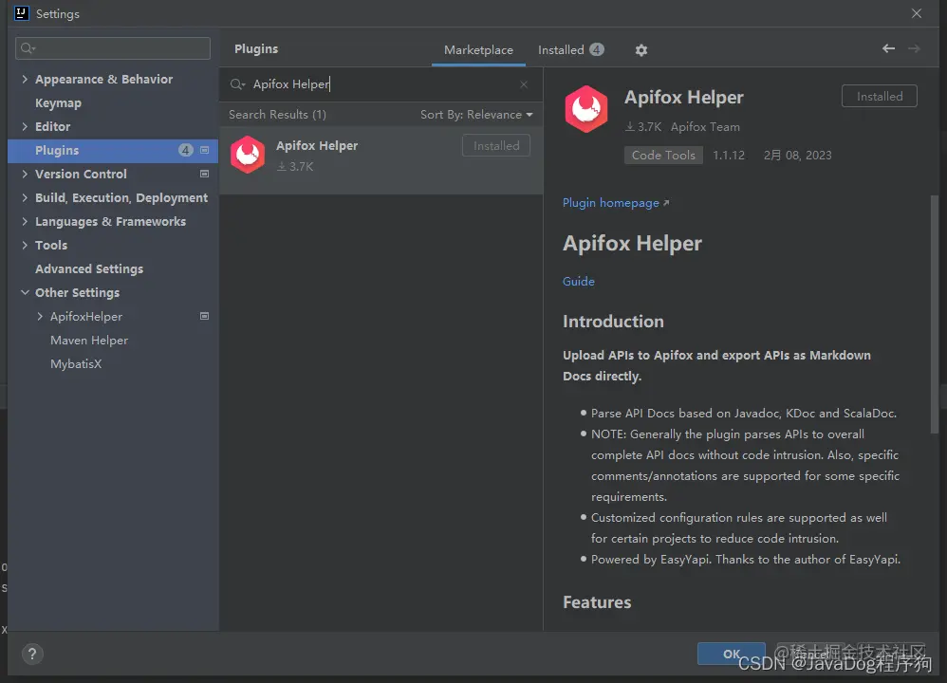Switch to the Marketplace tab
Viewport: 947px width, 683px height.
[478, 50]
